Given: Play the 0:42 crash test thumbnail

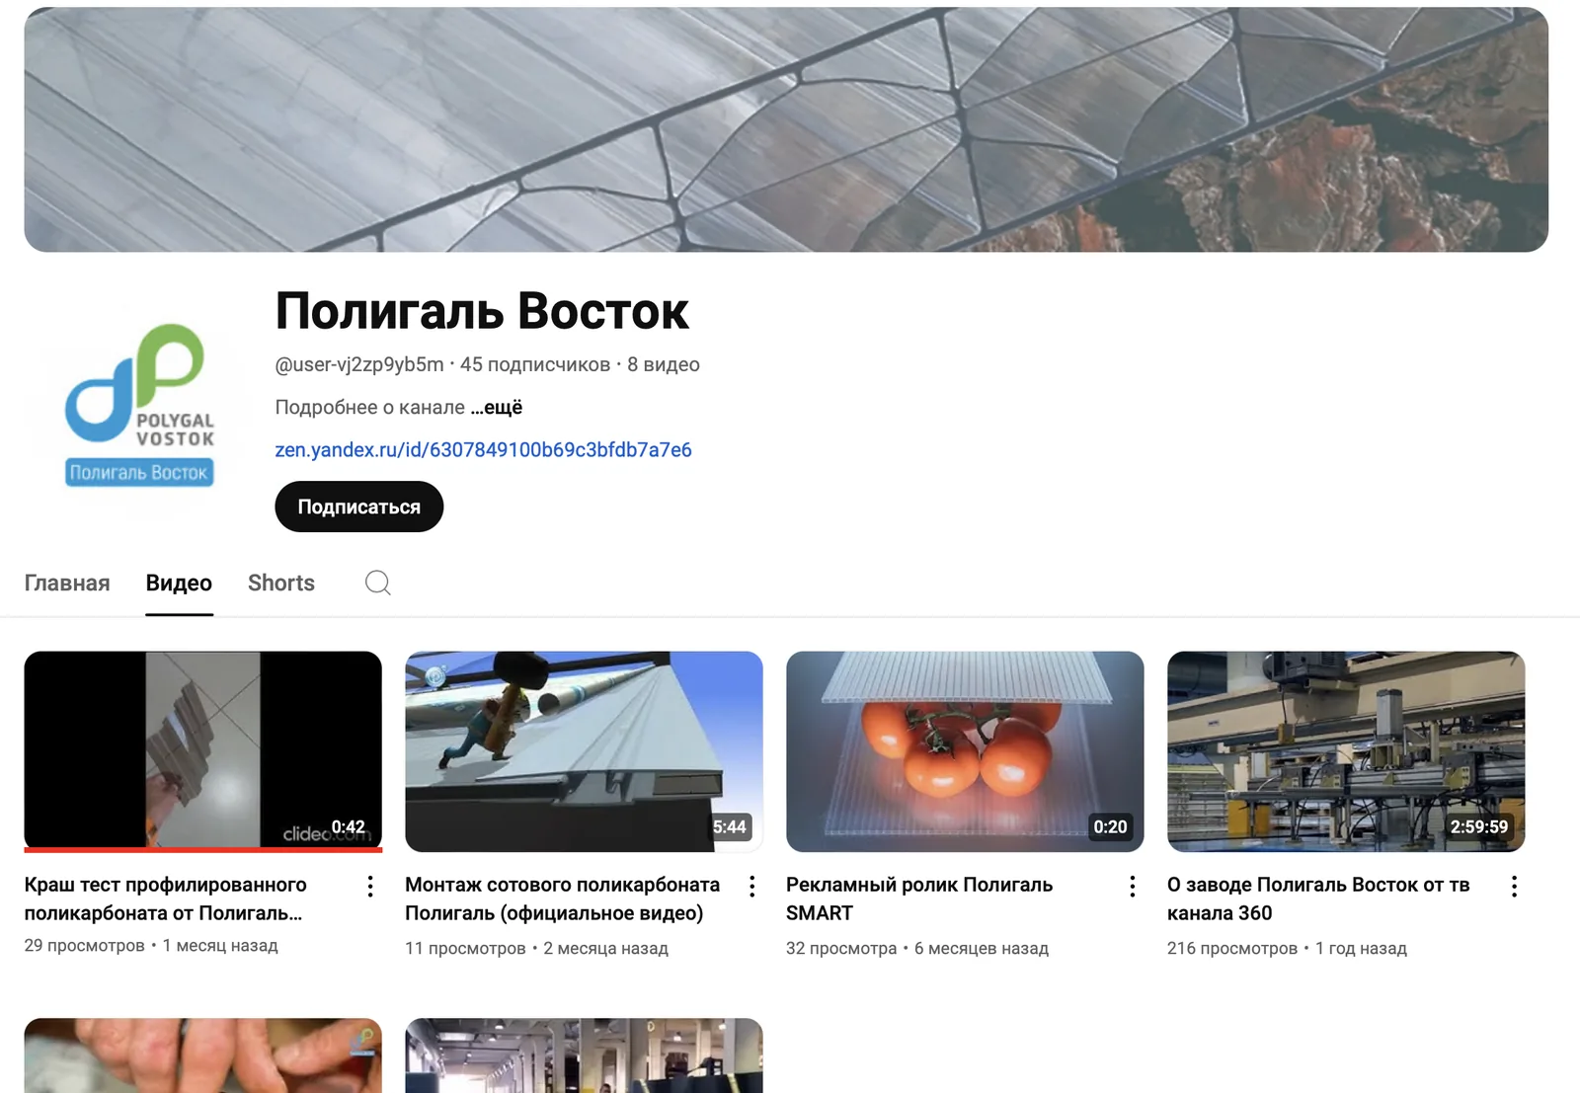Looking at the screenshot, I should point(203,750).
